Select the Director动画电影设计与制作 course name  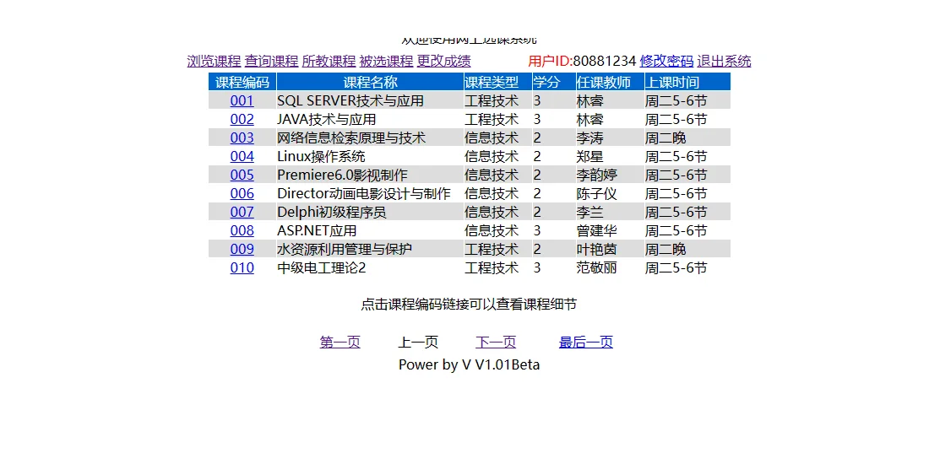(364, 193)
